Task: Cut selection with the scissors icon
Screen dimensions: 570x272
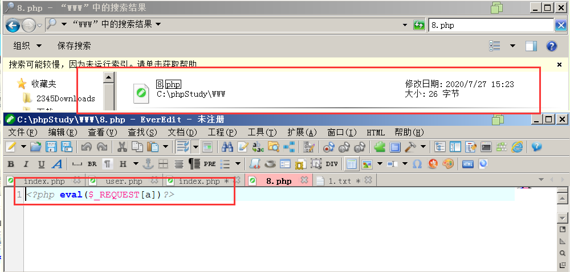Action: tap(122, 146)
